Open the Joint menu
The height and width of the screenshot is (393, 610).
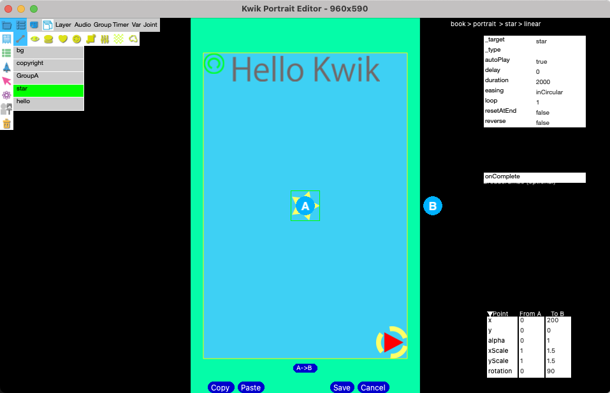pos(150,24)
